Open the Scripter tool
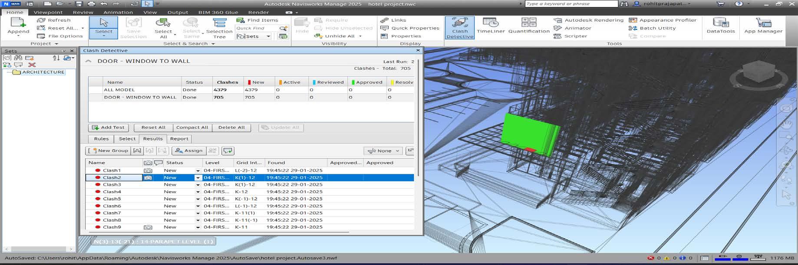This screenshot has height=265, width=798. 570,36
